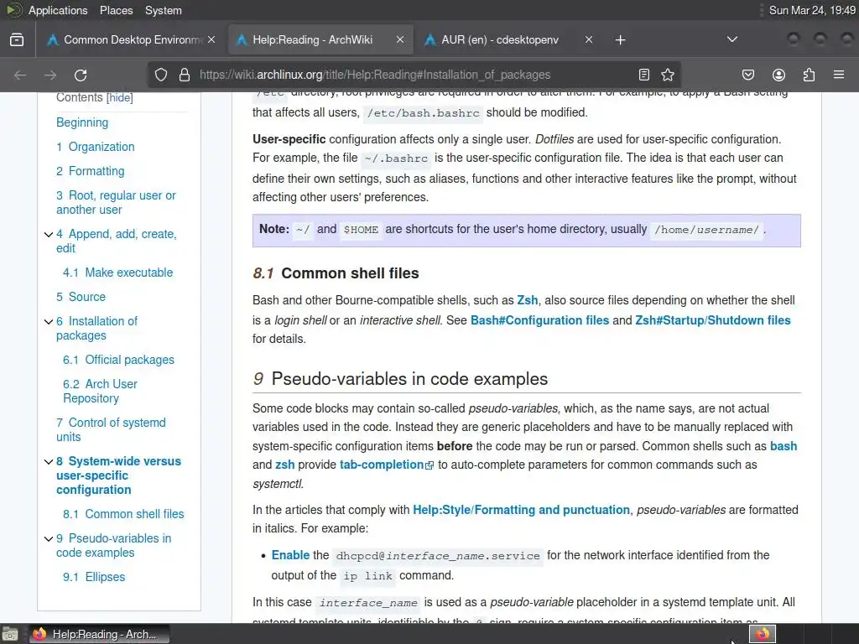Open the Firefox account icon
Image resolution: width=859 pixels, height=644 pixels.
(778, 75)
